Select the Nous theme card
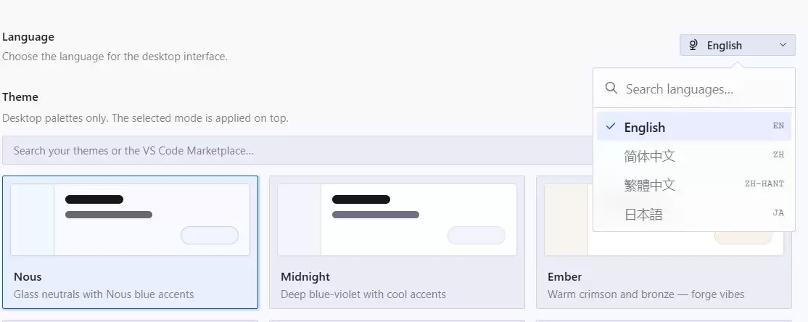 click(130, 242)
